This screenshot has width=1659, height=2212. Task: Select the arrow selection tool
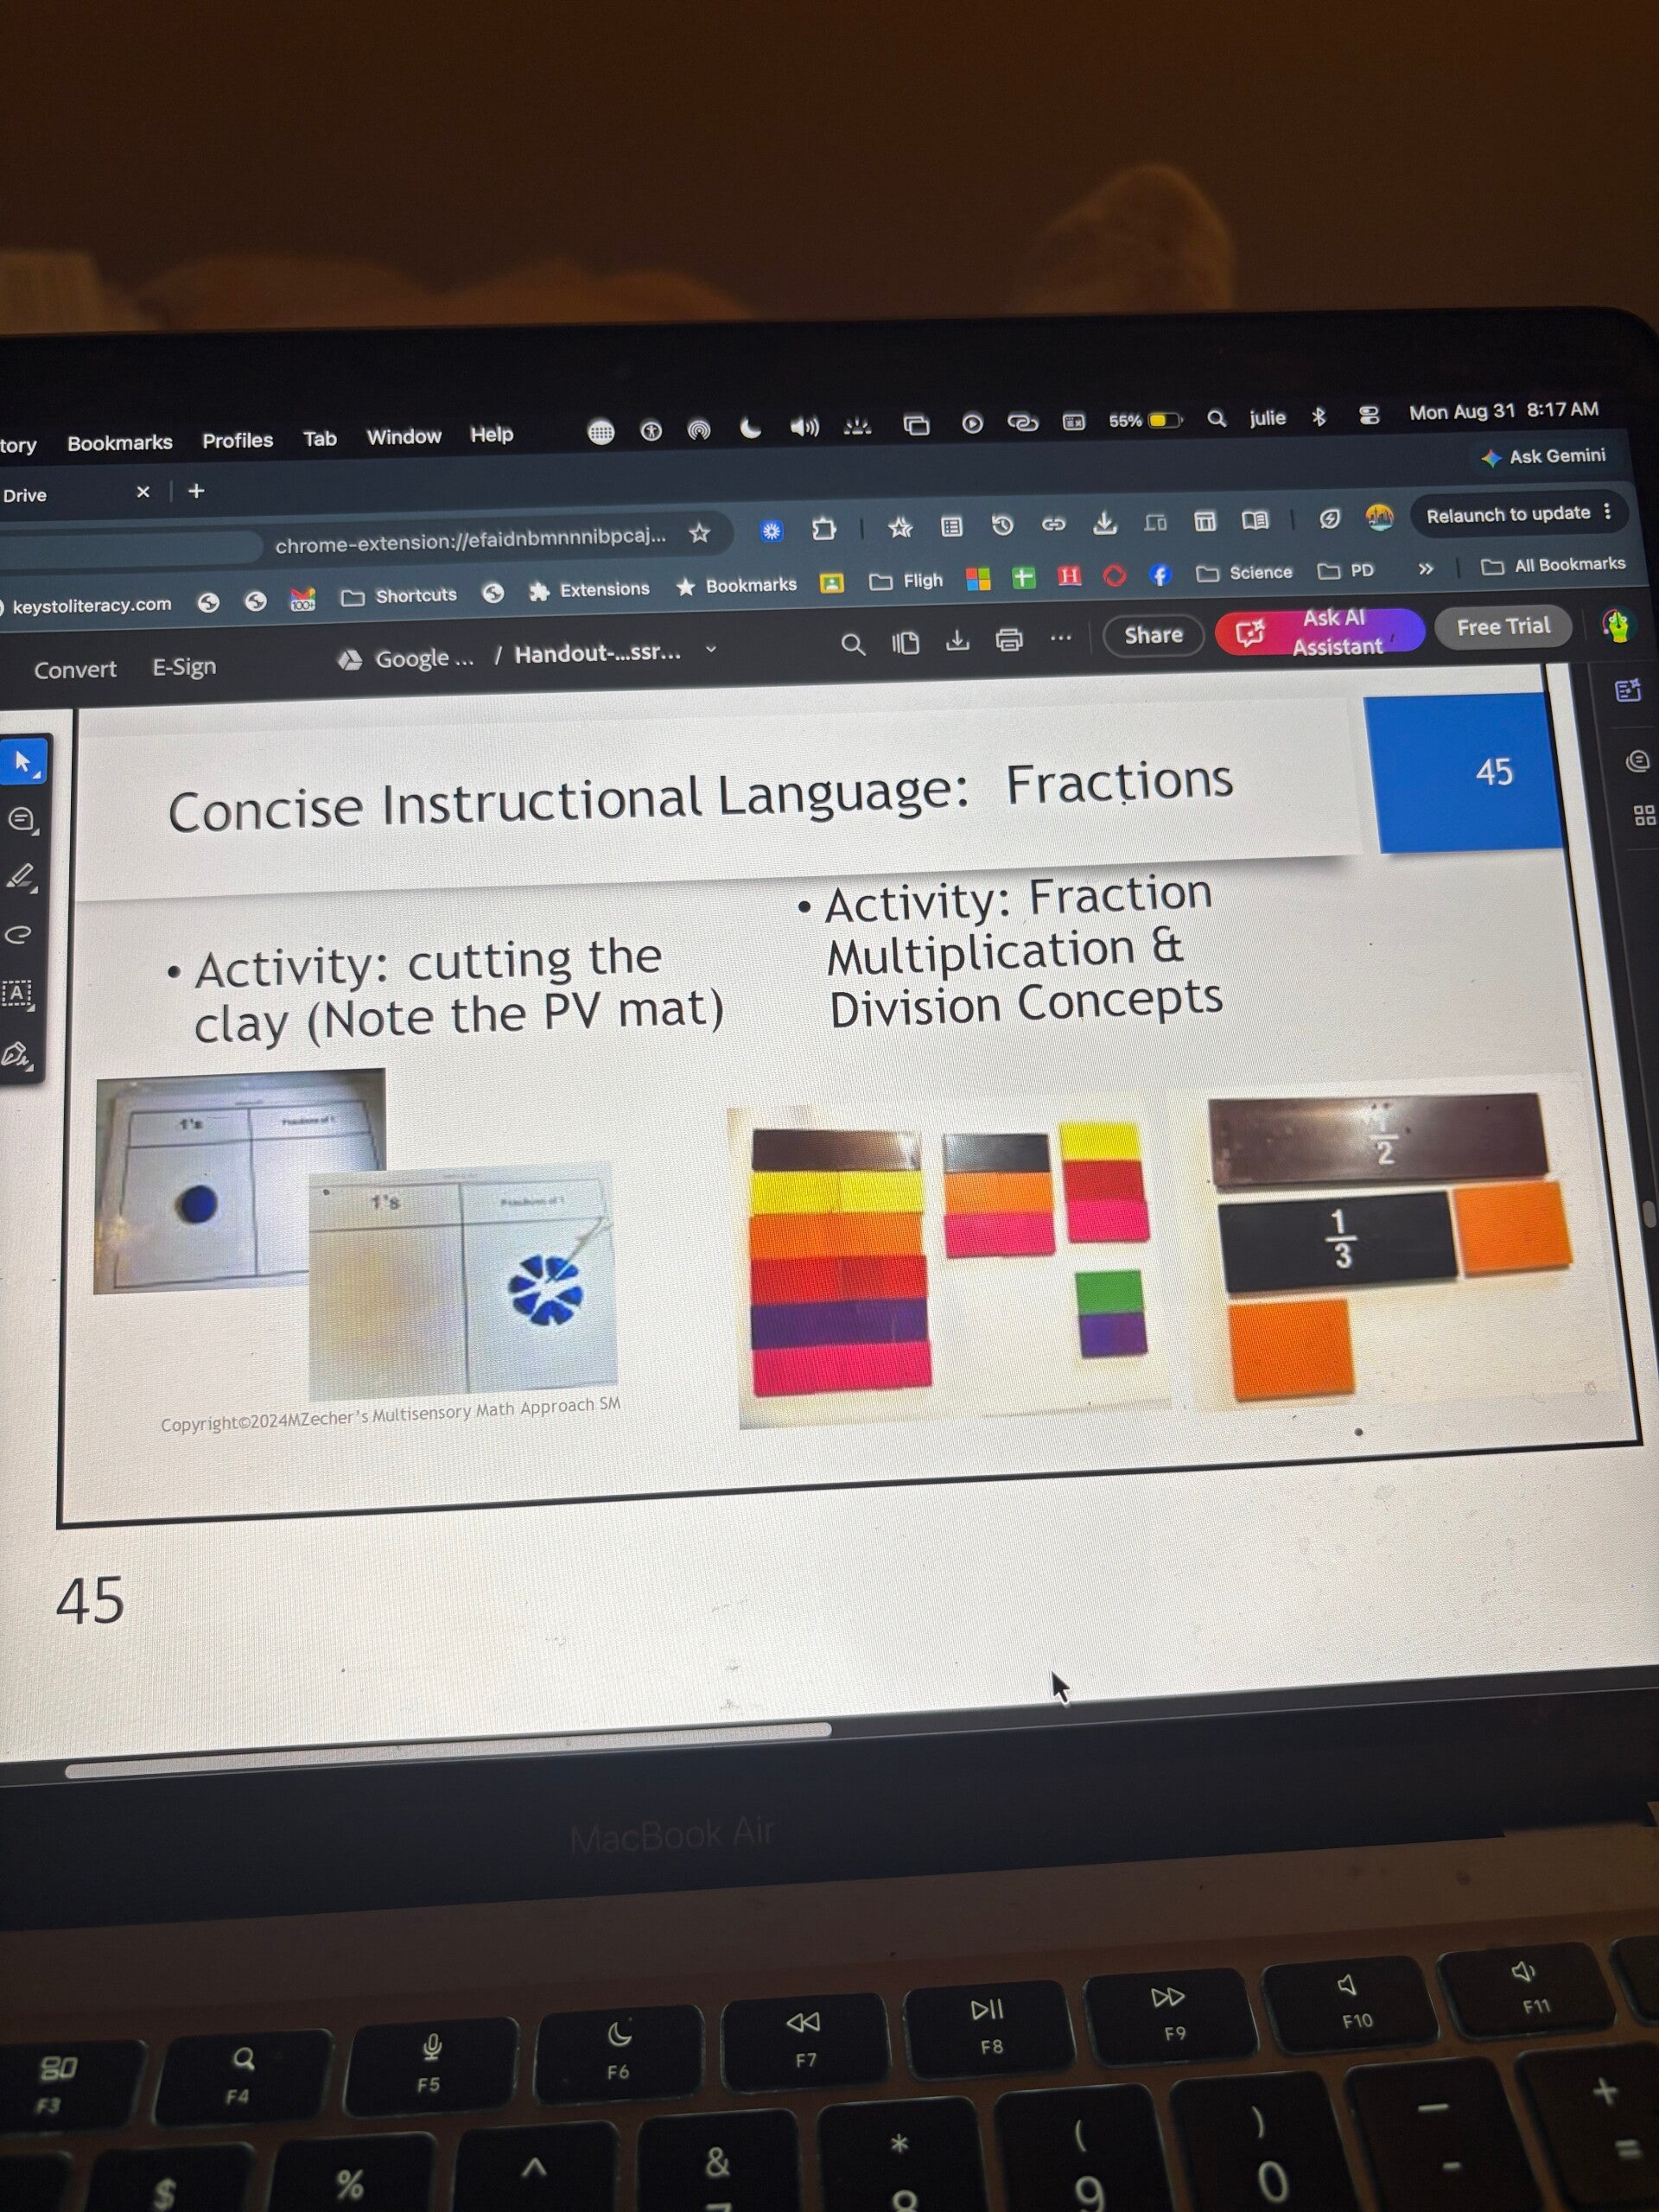(23, 763)
